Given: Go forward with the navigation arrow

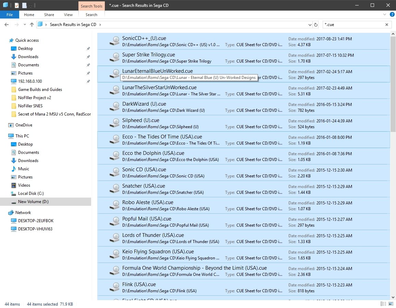Looking at the screenshot, I should (x=17, y=25).
